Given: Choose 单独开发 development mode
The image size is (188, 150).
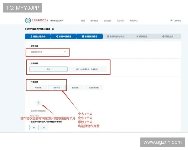Looking at the screenshot, I should [38, 88].
